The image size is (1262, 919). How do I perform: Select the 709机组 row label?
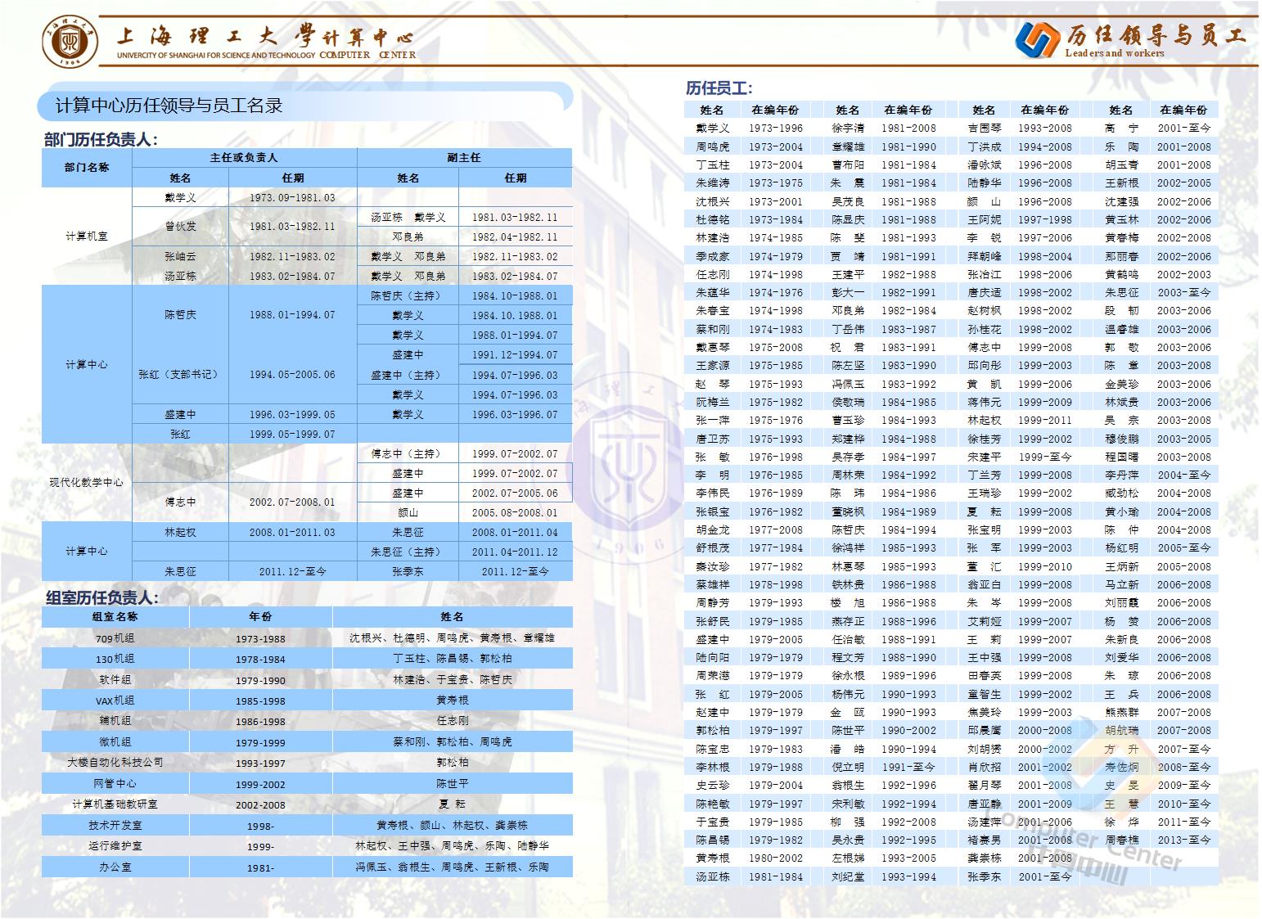[x=115, y=638]
